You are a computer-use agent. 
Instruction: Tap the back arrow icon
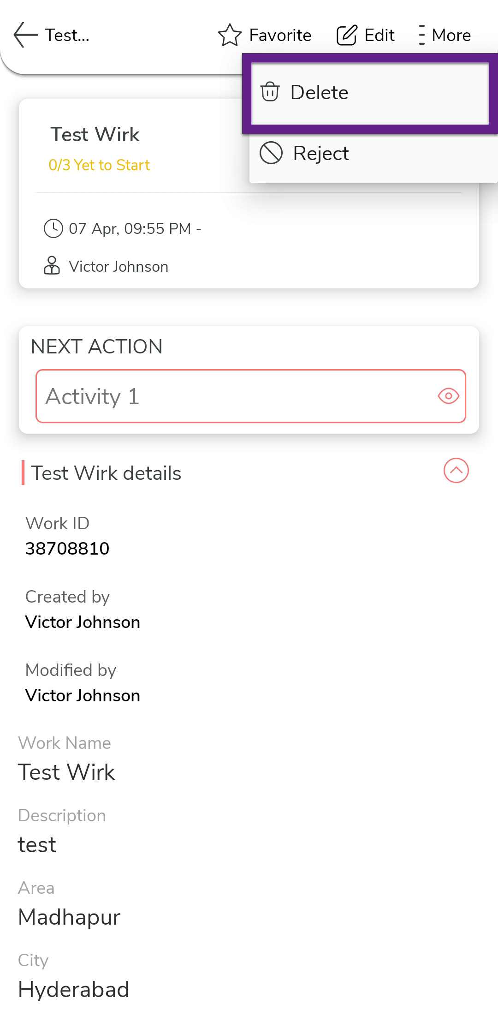(x=25, y=35)
